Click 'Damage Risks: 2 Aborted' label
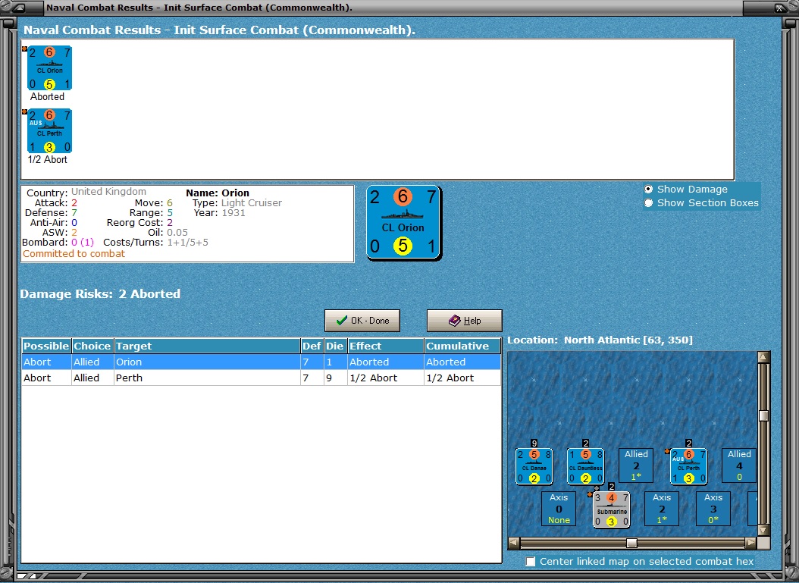Screen dimensions: 799x583 [100, 293]
